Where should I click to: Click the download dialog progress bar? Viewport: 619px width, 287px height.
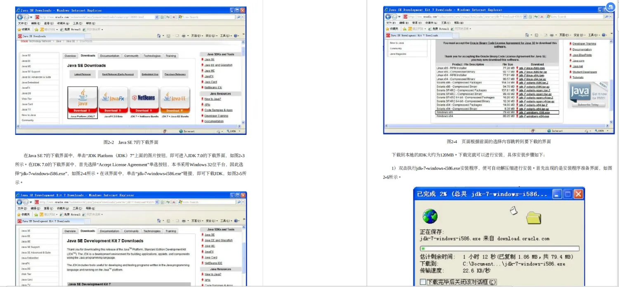click(499, 249)
